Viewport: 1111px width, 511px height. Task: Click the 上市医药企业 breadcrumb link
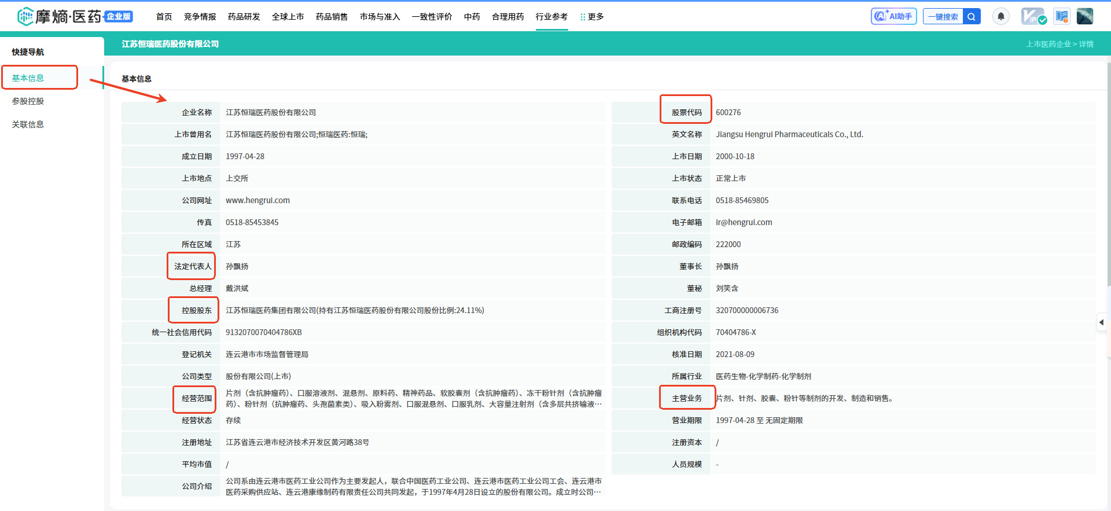tap(1049, 44)
